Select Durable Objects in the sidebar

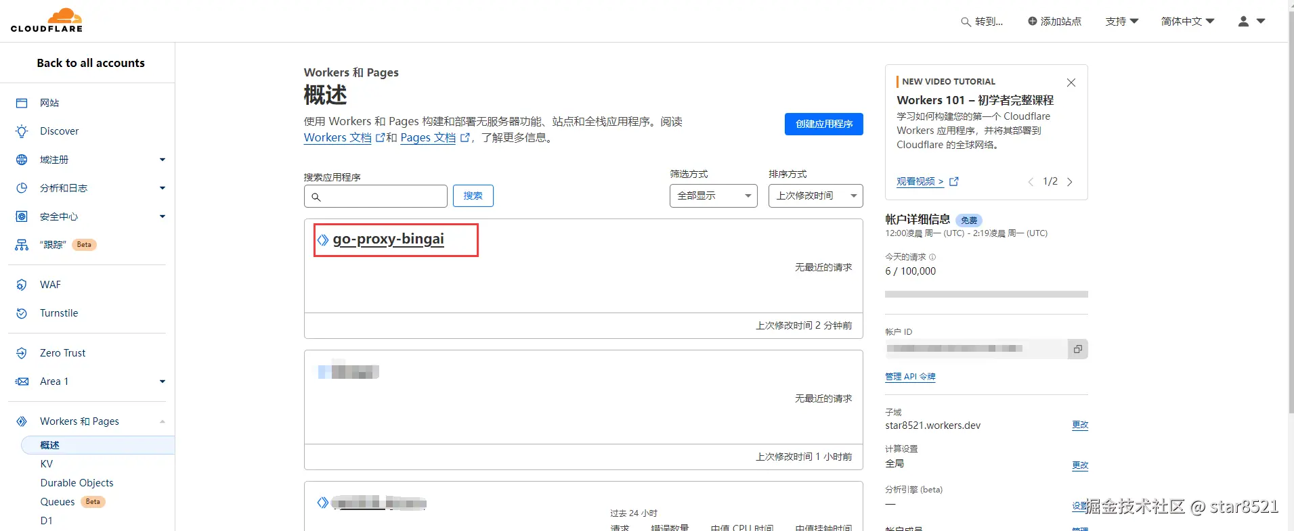point(77,483)
